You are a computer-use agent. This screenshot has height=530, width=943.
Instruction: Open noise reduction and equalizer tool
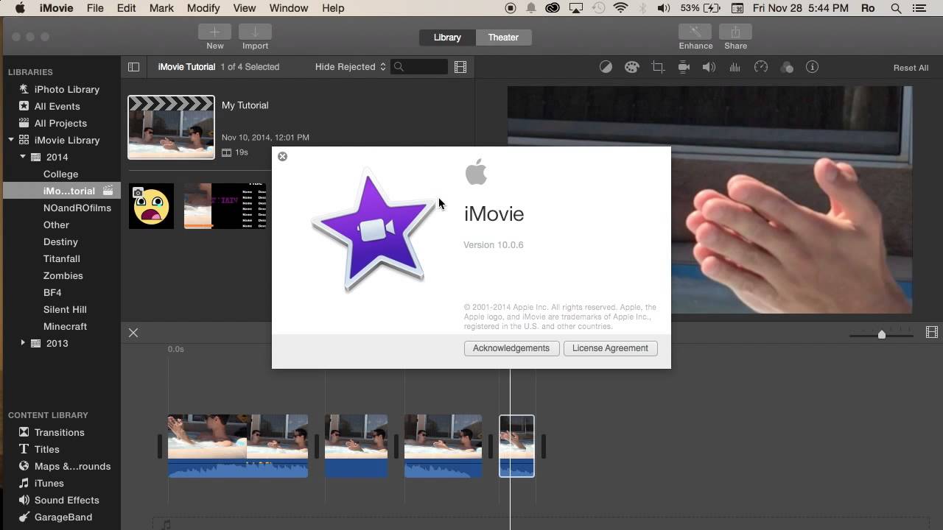(x=735, y=67)
